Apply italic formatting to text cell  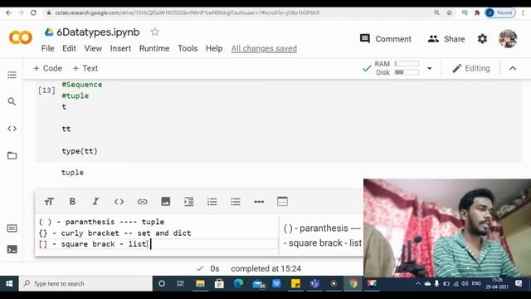point(95,202)
